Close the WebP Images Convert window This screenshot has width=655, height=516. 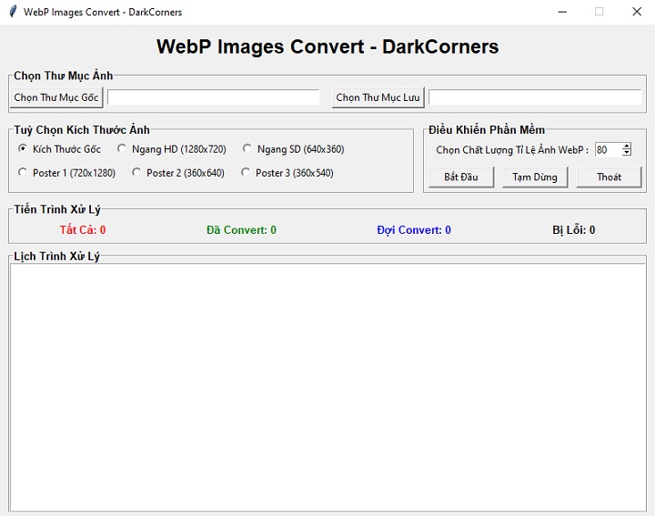(636, 12)
